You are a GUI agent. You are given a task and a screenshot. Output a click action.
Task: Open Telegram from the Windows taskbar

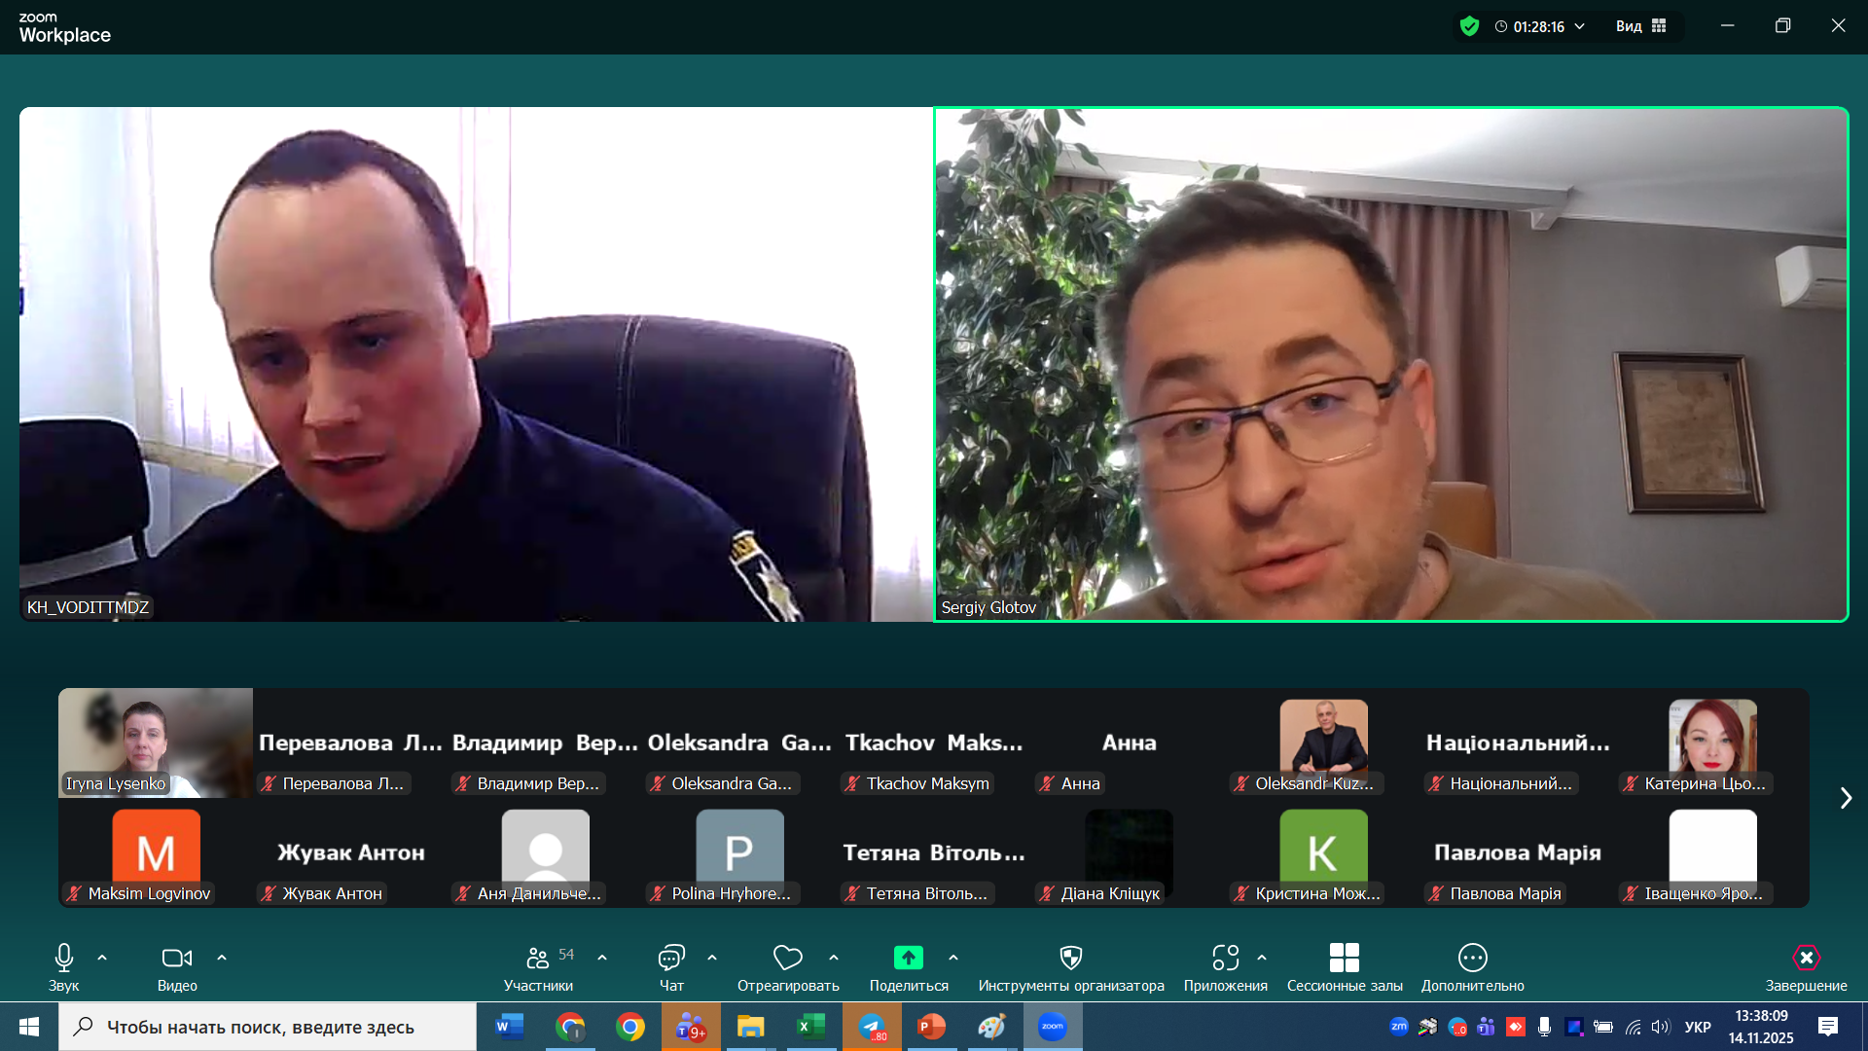872,1027
